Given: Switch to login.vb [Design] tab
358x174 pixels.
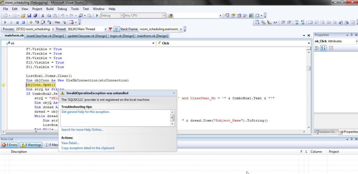Looking at the screenshot, I should click(x=122, y=36).
